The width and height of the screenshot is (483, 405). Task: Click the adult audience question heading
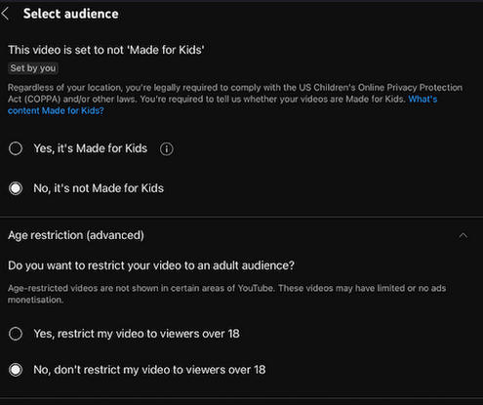click(x=151, y=265)
